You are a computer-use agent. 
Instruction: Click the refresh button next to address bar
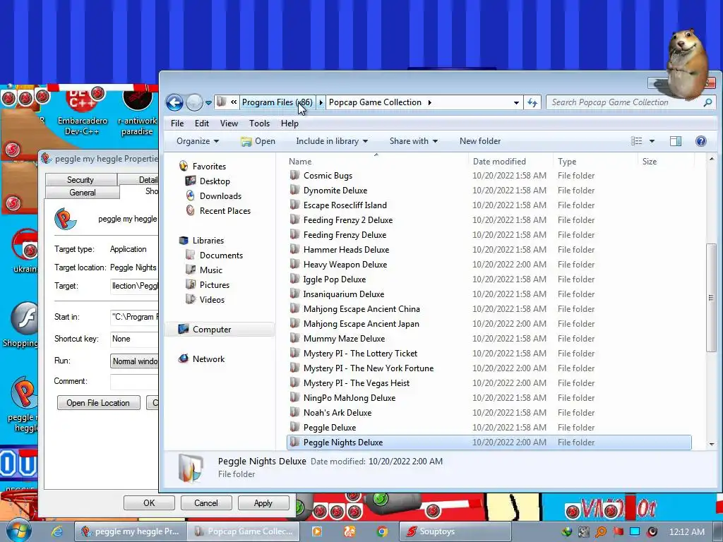532,103
